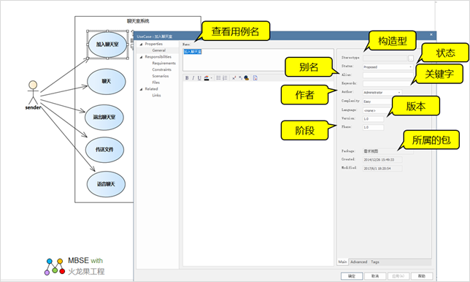This screenshot has height=282, width=470.
Task: Insert a bulleted list in notes
Action: 218,78
